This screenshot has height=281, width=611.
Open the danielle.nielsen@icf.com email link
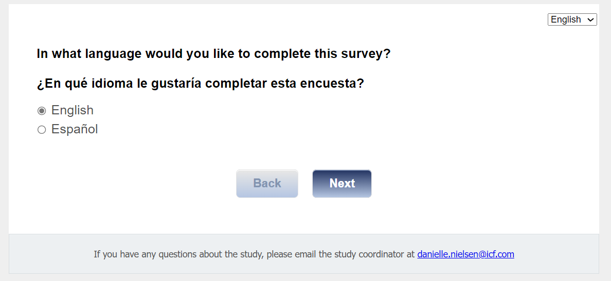coord(465,254)
